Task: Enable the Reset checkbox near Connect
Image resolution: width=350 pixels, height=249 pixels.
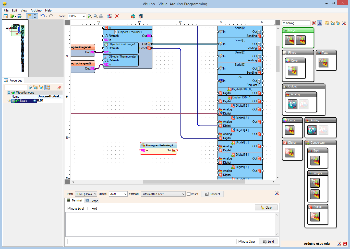Action: [x=189, y=194]
